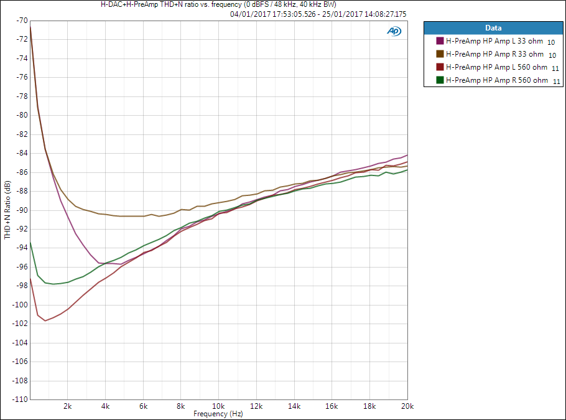
Task: Click the -90 label on the dB axis
Action: click(22, 210)
